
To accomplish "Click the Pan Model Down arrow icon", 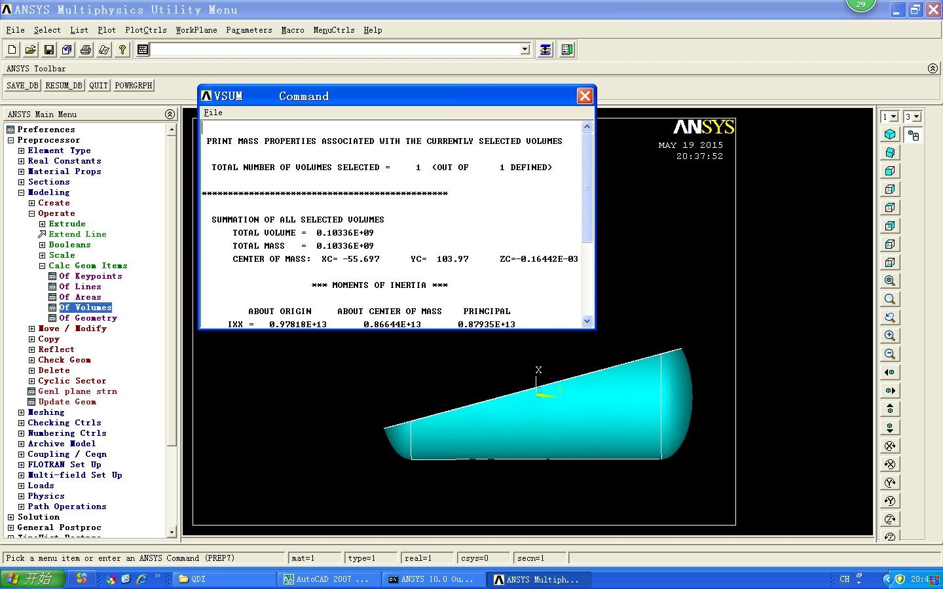I will tap(890, 427).
